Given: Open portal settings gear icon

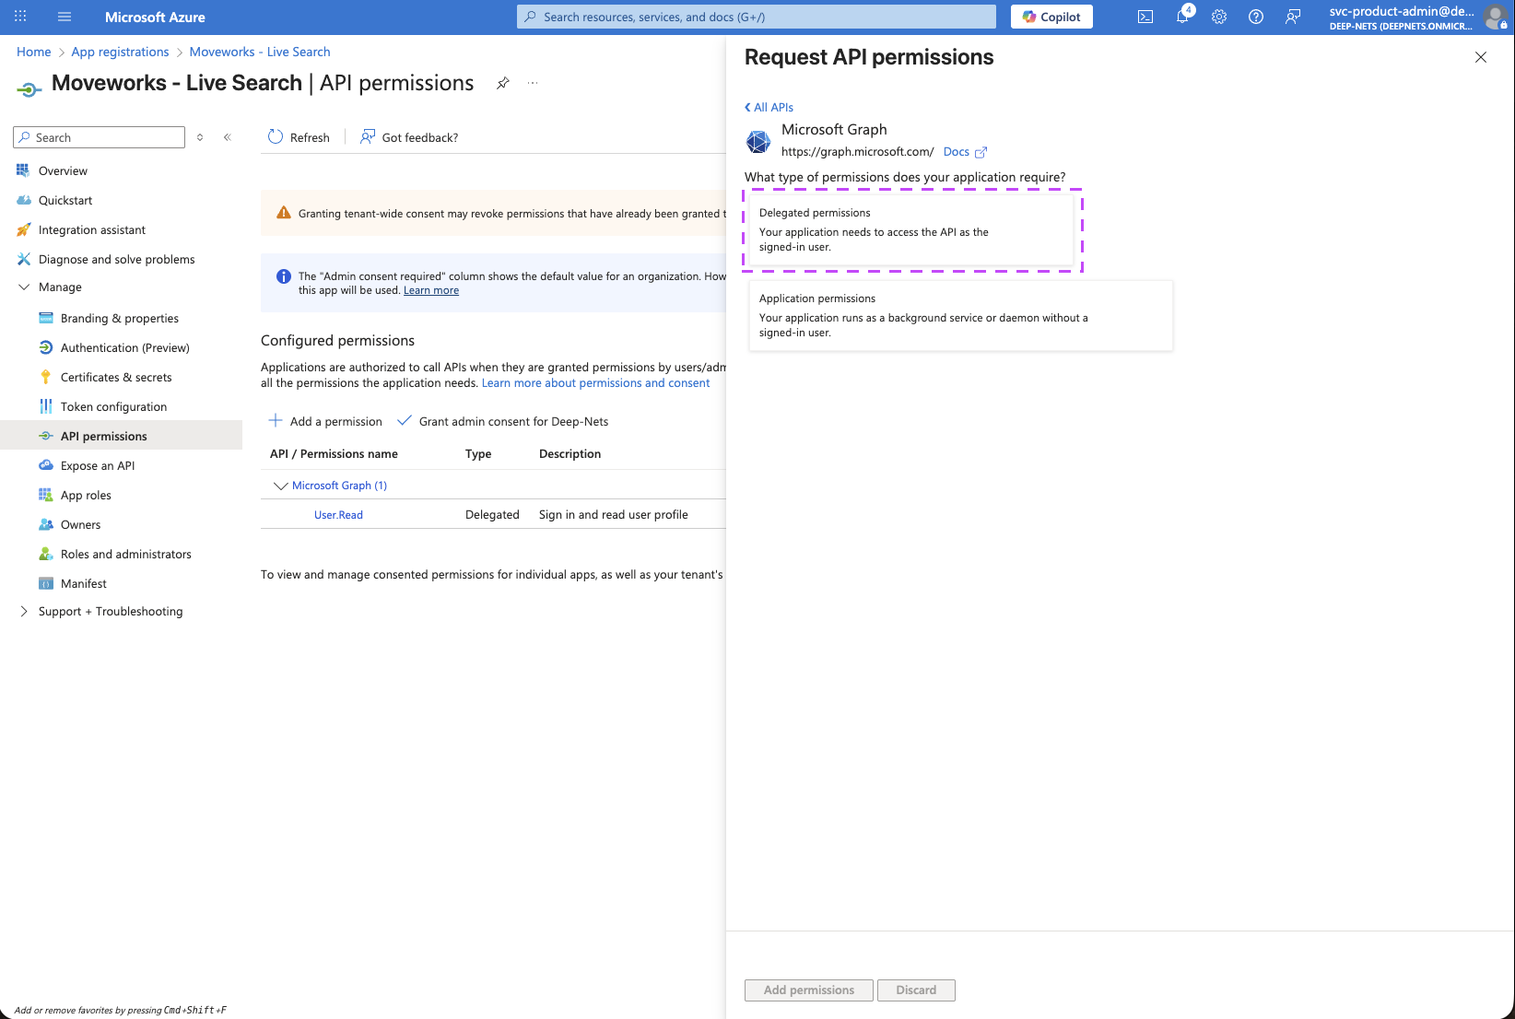Looking at the screenshot, I should 1219,17.
